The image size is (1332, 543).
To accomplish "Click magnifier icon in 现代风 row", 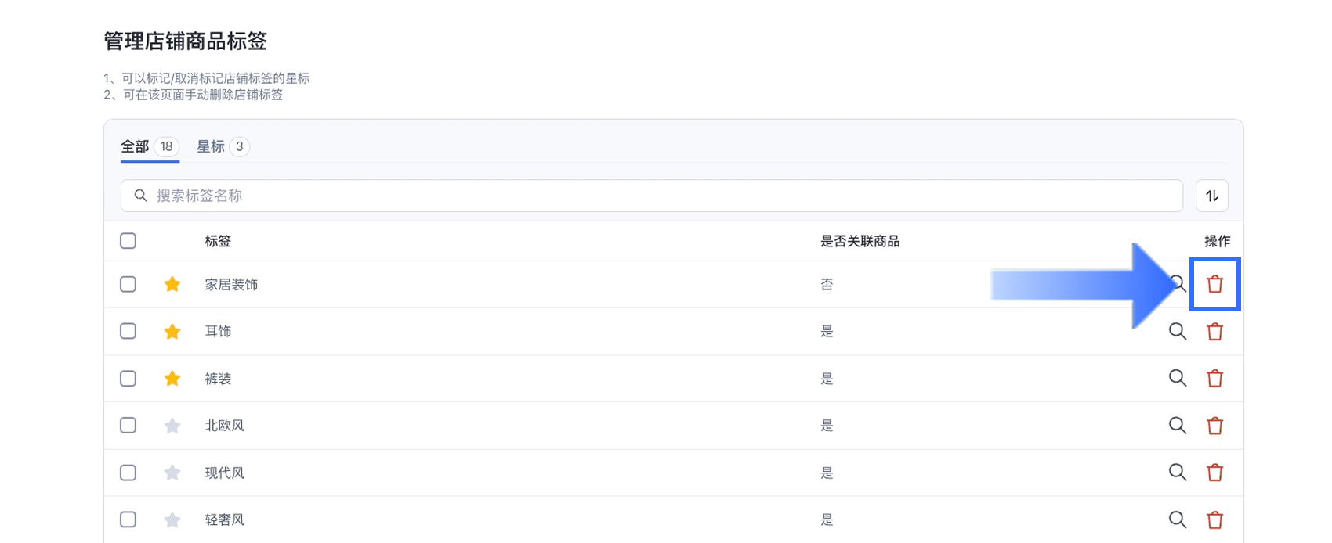I will point(1177,473).
